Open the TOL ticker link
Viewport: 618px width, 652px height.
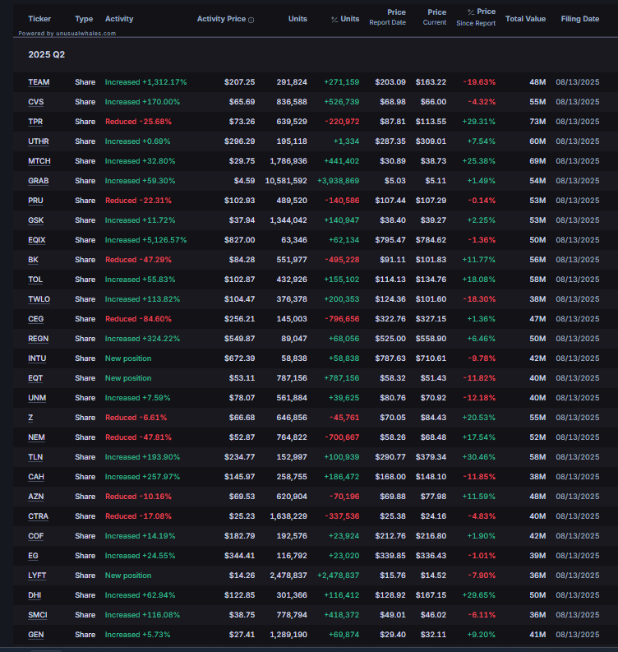(x=35, y=280)
